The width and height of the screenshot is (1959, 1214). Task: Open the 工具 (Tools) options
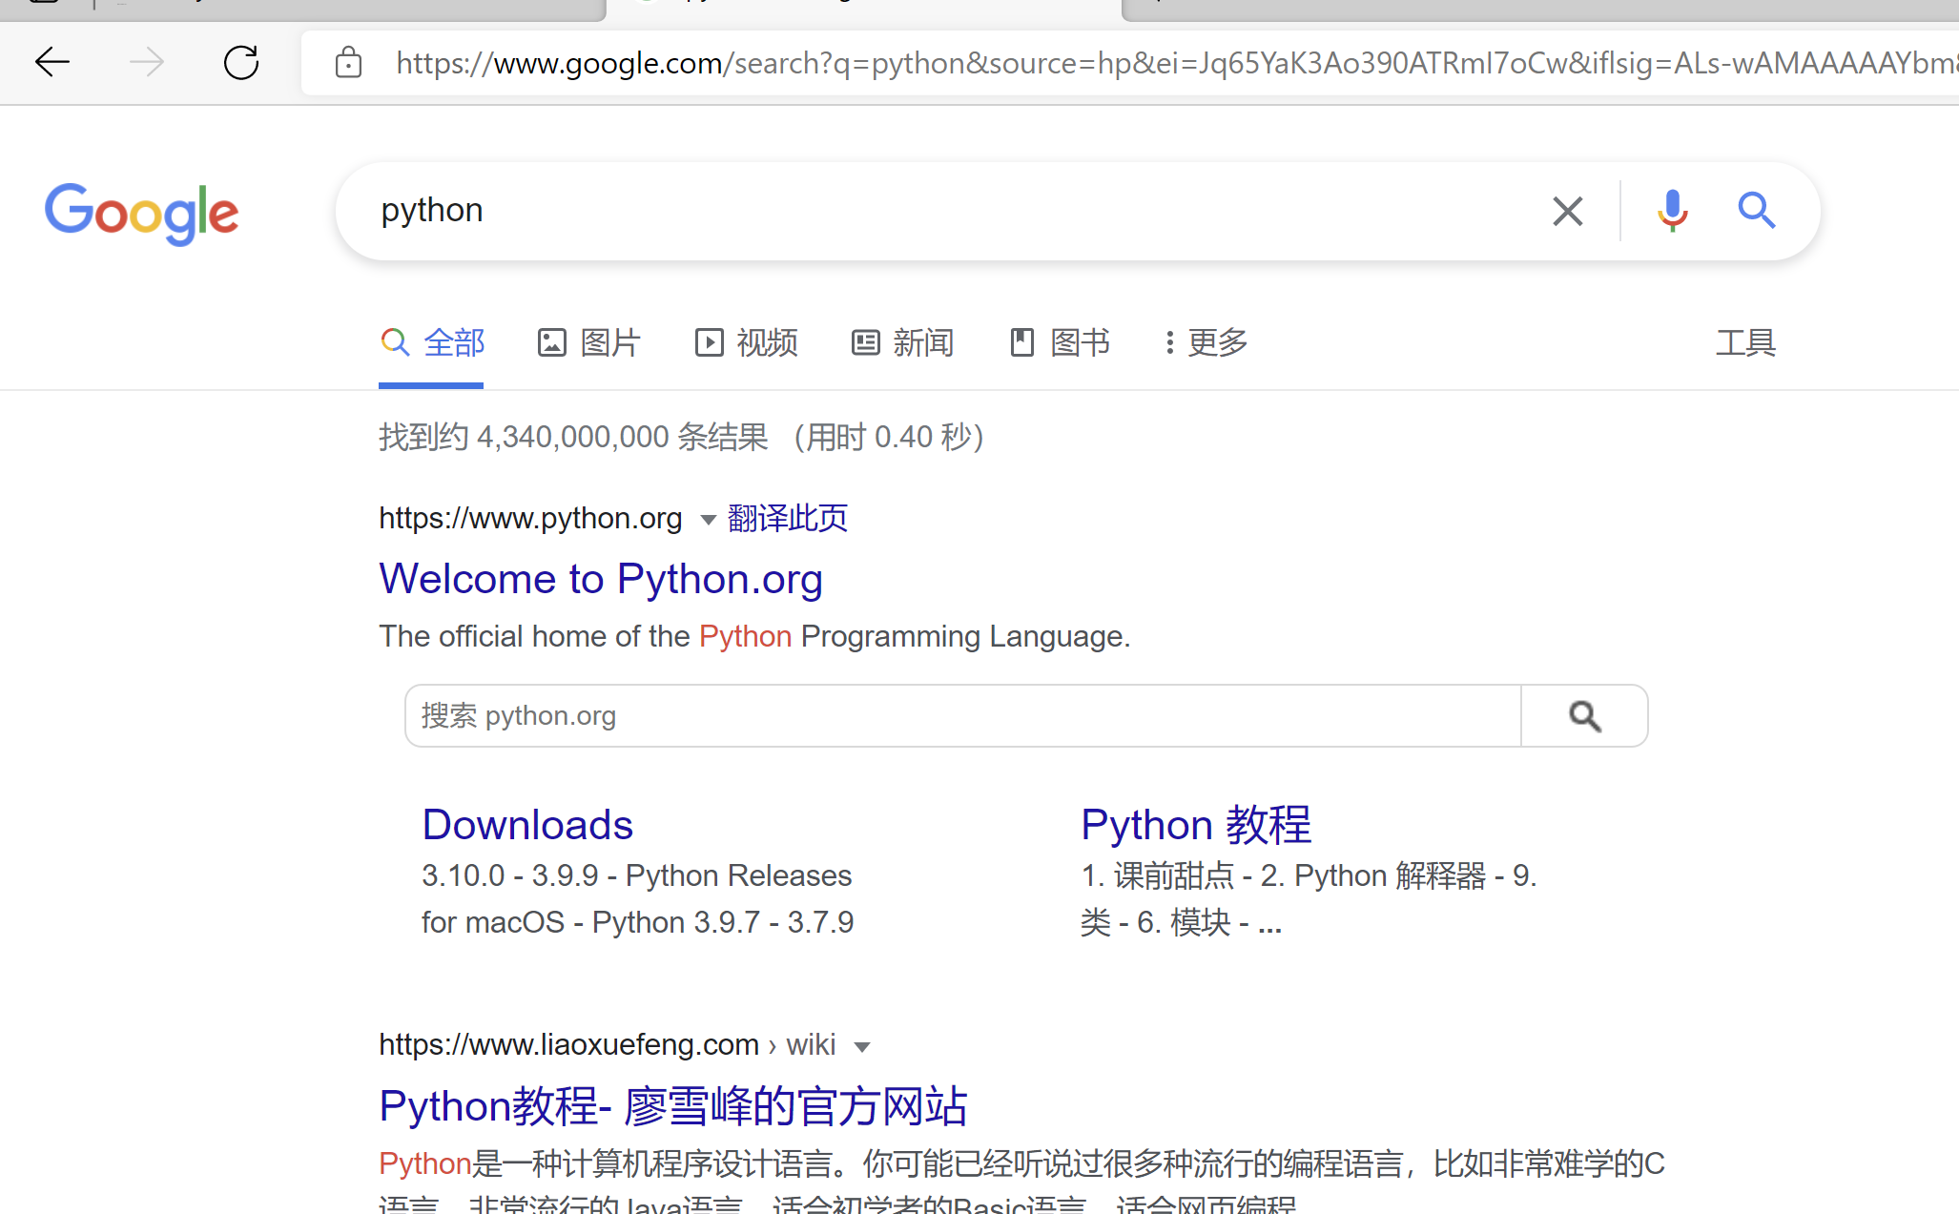[x=1745, y=342]
